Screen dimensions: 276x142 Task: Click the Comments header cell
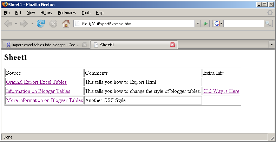[143, 73]
